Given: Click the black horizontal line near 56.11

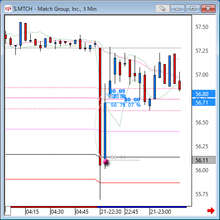Looking at the screenshot, I should coord(93,156).
